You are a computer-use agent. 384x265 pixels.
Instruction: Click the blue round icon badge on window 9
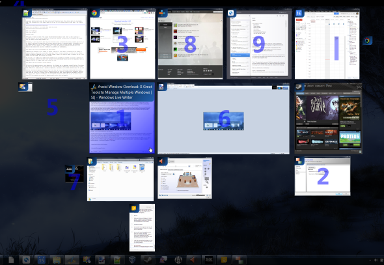230,13
